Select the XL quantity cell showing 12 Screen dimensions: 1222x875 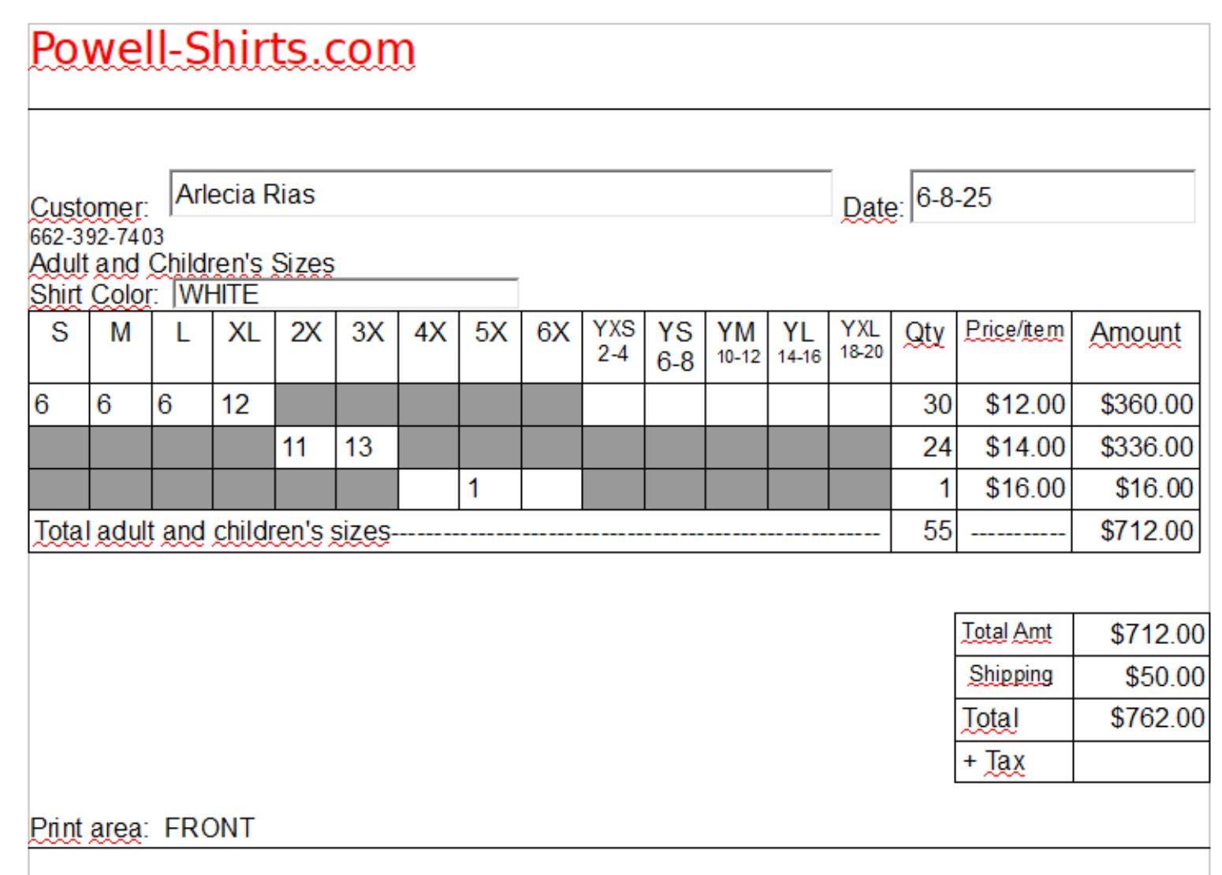244,404
